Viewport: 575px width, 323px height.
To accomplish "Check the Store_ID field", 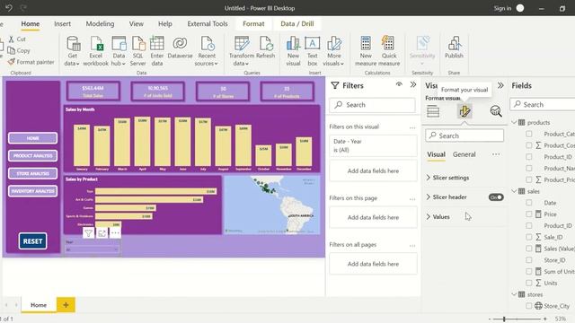I will [529, 260].
